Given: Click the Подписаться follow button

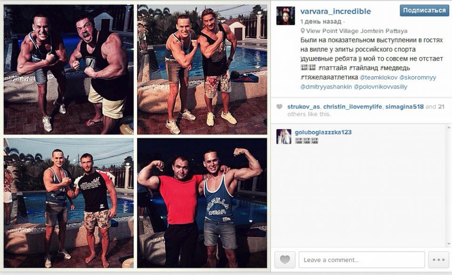Looking at the screenshot, I should point(424,11).
